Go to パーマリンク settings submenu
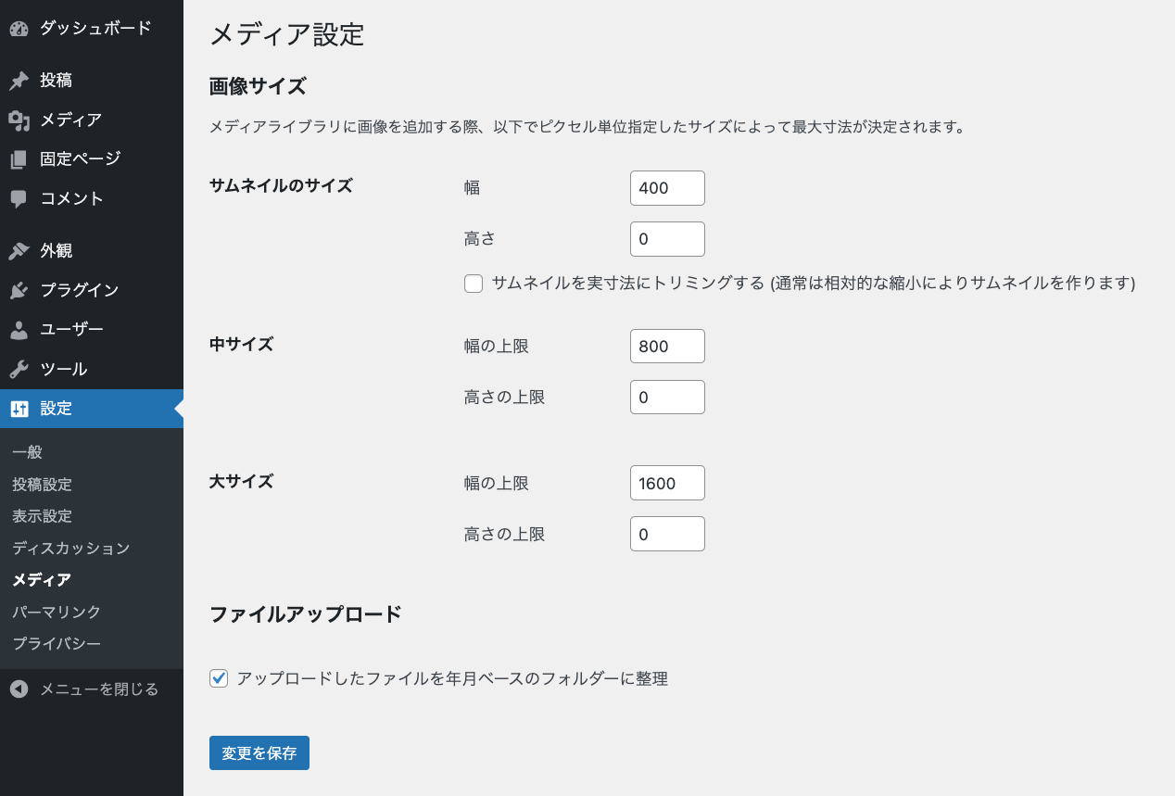The height and width of the screenshot is (796, 1175). pyautogui.click(x=57, y=612)
